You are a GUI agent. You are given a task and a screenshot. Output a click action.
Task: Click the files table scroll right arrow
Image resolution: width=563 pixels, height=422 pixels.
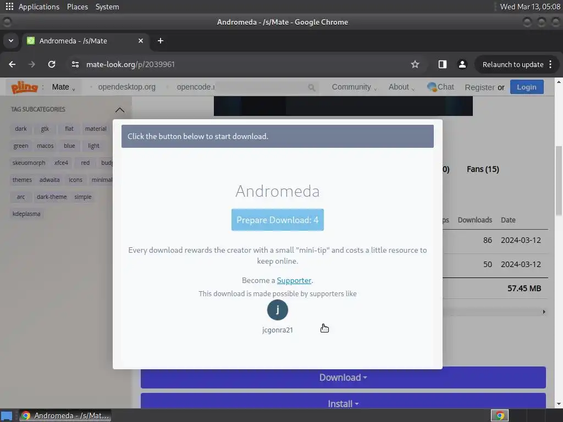tap(544, 312)
